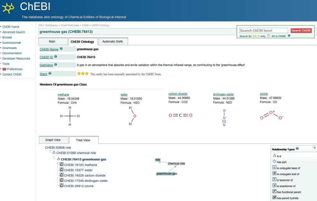The width and height of the screenshot is (317, 201).
Task: Click the Search ChEBI button
Action: click(x=301, y=31)
